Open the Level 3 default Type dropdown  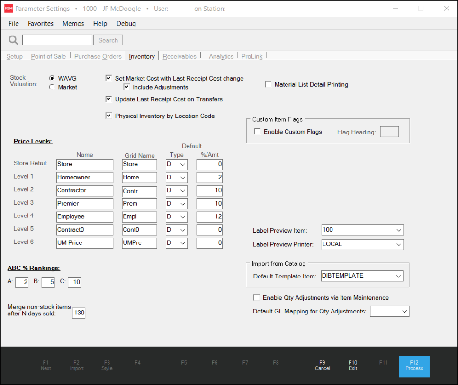(x=176, y=204)
